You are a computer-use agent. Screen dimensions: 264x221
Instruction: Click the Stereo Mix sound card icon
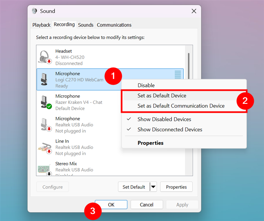44,170
